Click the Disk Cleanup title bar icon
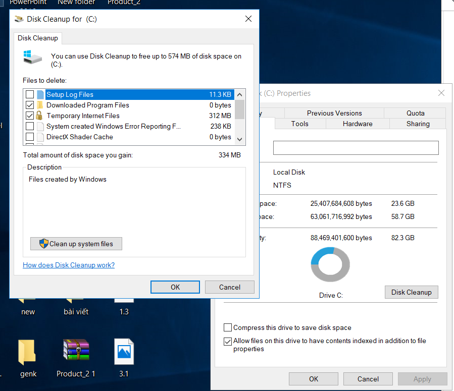This screenshot has width=454, height=391. point(19,19)
